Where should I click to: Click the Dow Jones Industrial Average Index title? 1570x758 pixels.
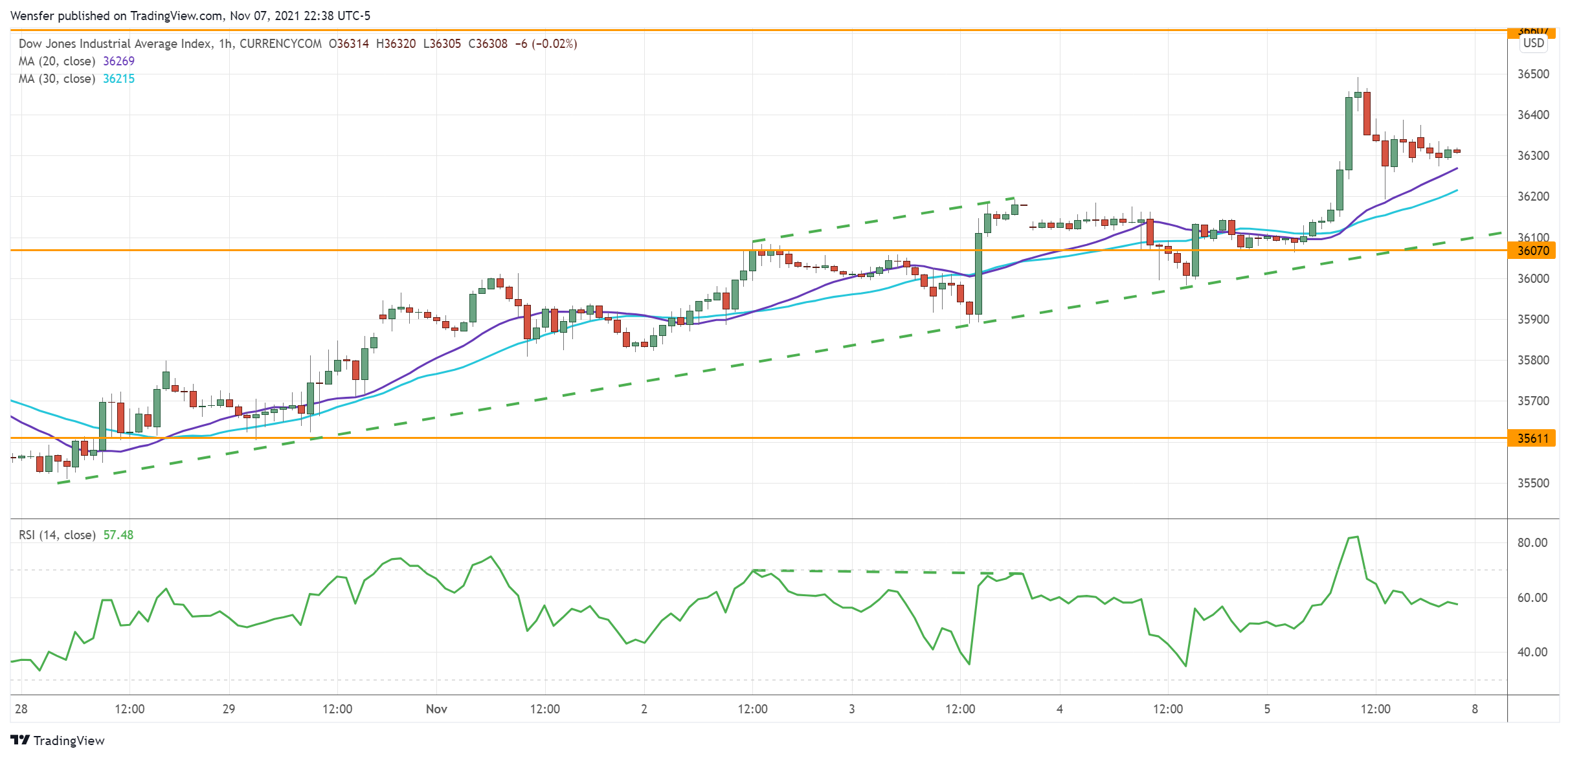[115, 43]
